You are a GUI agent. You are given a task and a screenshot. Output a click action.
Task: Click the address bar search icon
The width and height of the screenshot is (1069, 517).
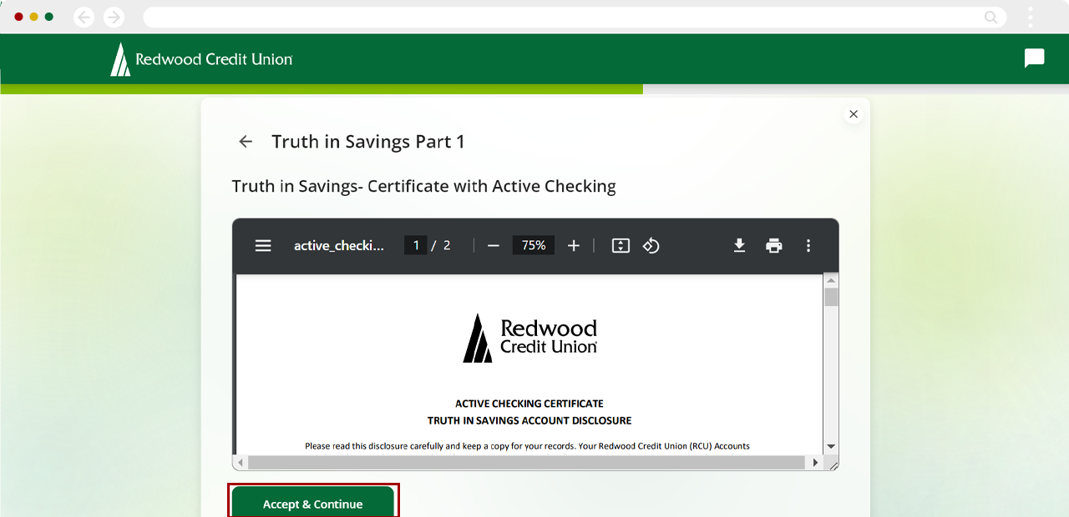coord(991,17)
